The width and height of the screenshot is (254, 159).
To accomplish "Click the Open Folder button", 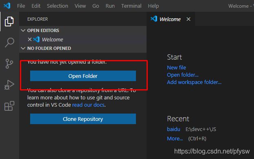I will point(83,76).
